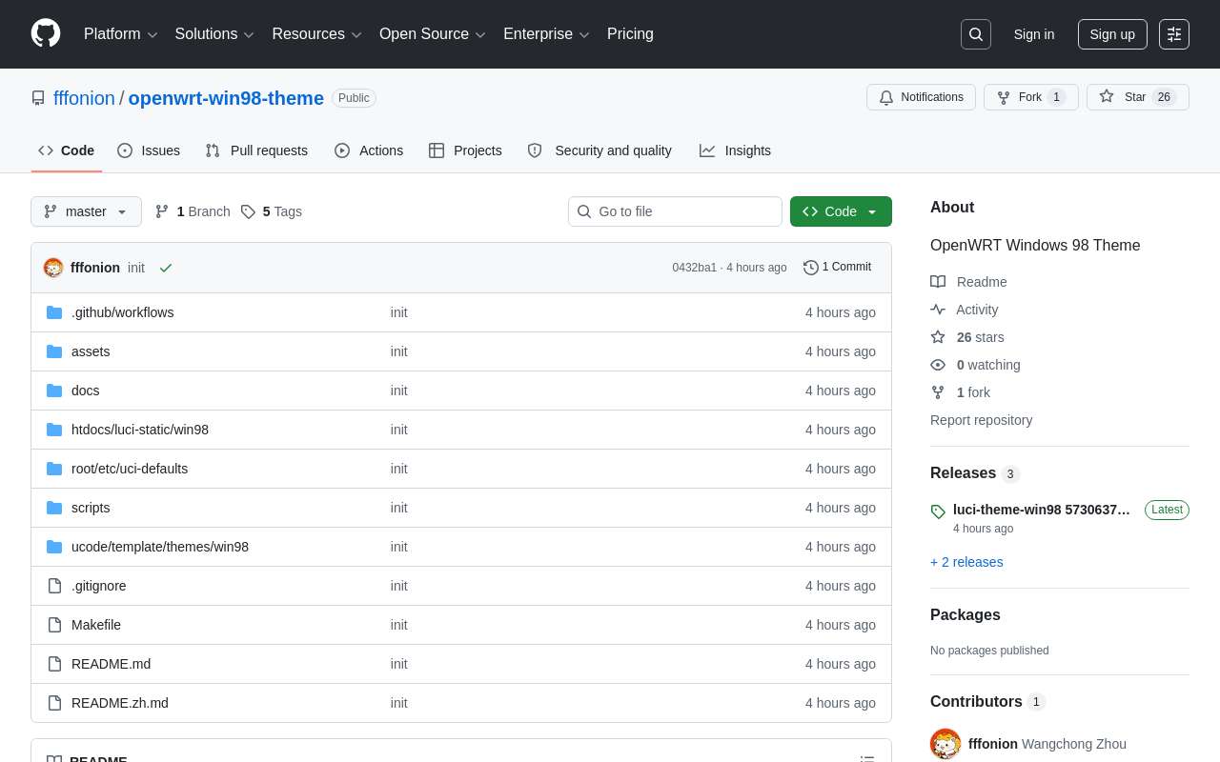Screen dimensions: 1220x762
Task: Open the Actions tab
Action: click(369, 150)
